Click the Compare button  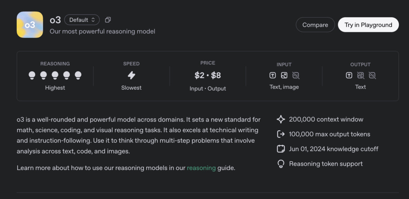tap(315, 25)
